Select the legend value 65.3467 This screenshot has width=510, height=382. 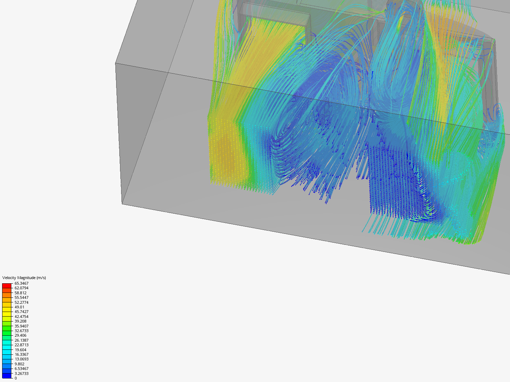(22, 283)
